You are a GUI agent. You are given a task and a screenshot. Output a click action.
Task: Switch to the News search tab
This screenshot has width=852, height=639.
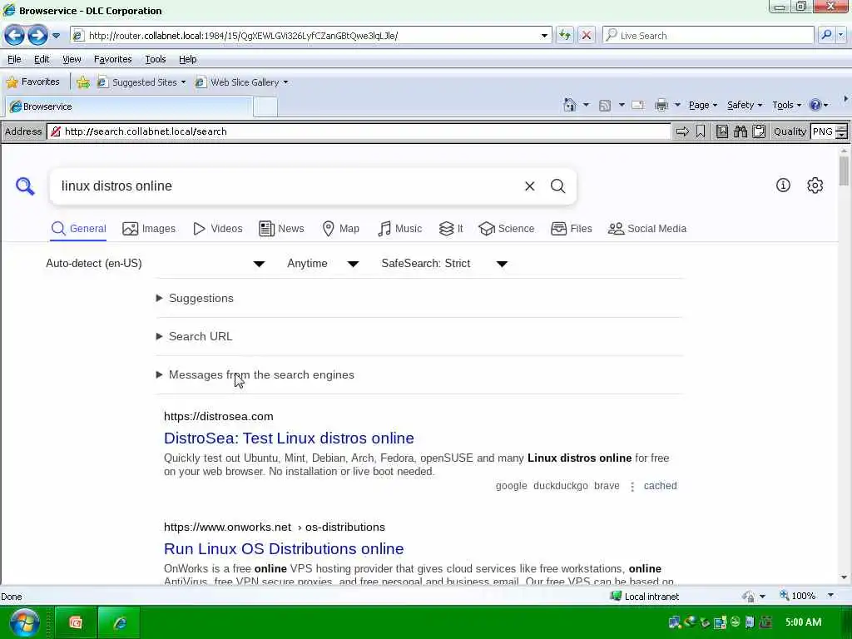coord(281,229)
